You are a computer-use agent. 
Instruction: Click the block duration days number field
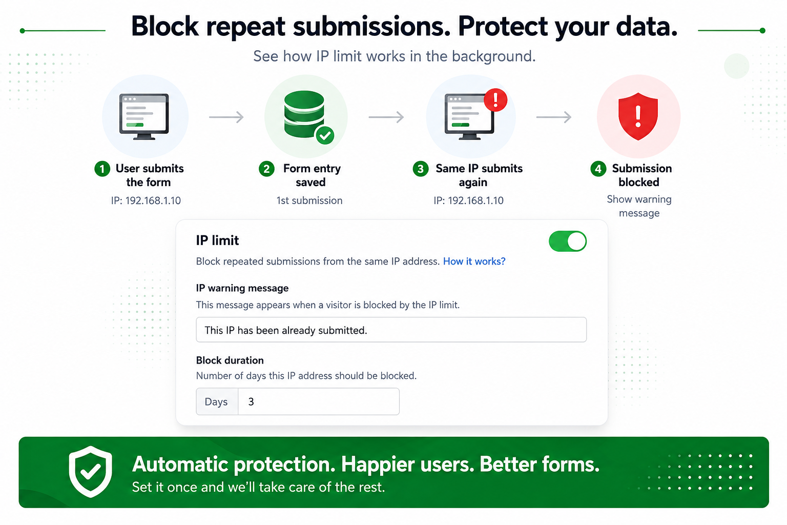[318, 401]
